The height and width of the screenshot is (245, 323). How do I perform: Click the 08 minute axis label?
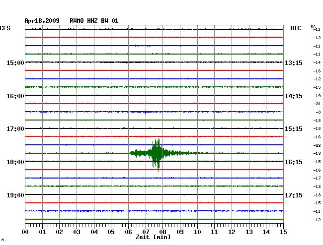coord(162,232)
